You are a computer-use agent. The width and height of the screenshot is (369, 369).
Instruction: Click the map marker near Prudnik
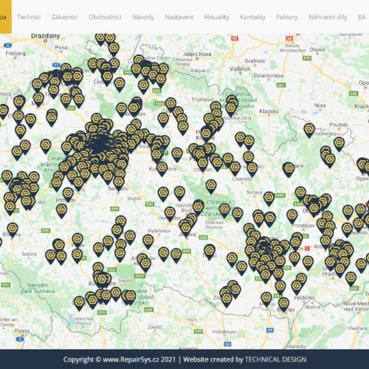(x=339, y=144)
